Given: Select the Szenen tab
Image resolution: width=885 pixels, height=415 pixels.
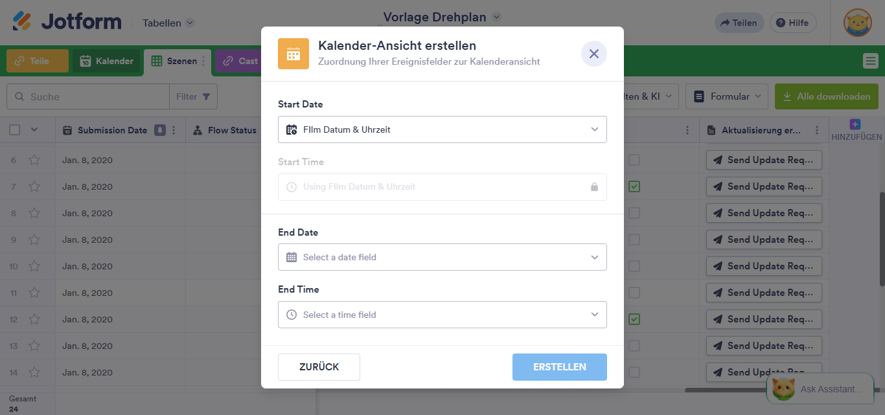Looking at the screenshot, I should [174, 61].
